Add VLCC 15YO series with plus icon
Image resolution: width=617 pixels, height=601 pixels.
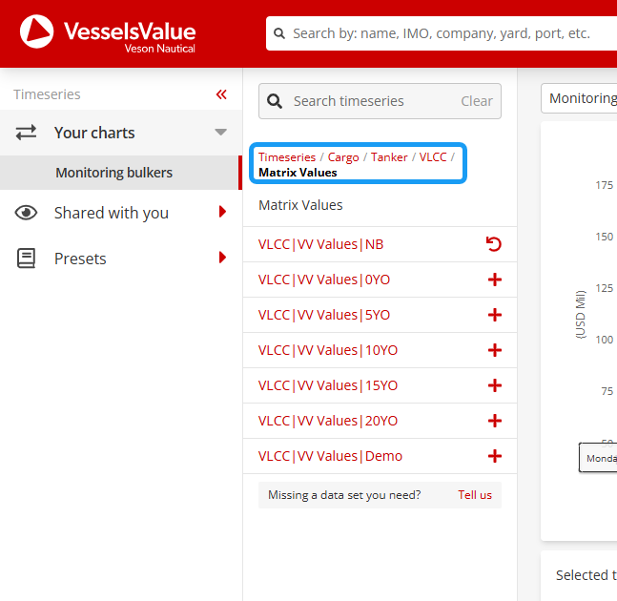pyautogui.click(x=494, y=385)
